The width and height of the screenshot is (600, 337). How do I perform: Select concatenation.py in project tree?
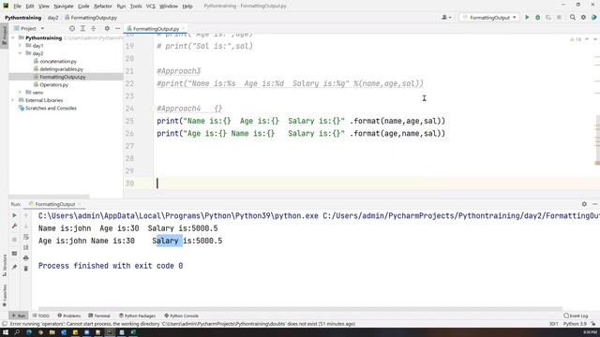click(x=58, y=61)
